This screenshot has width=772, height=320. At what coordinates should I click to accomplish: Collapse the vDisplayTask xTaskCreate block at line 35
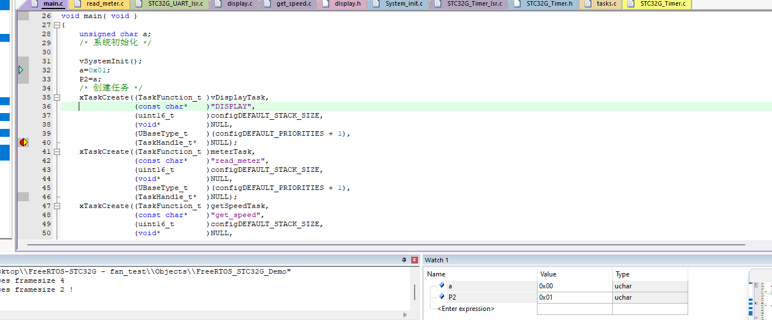[57, 97]
